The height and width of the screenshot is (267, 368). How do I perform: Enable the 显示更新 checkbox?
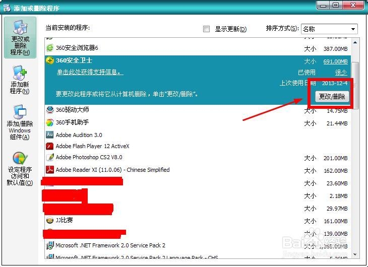206,29
